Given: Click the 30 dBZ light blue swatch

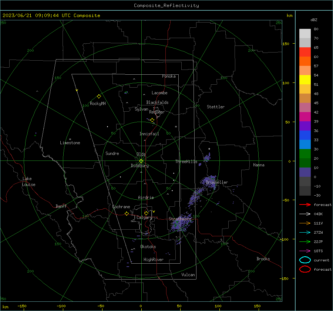Looking at the screenshot, I should point(305,144).
